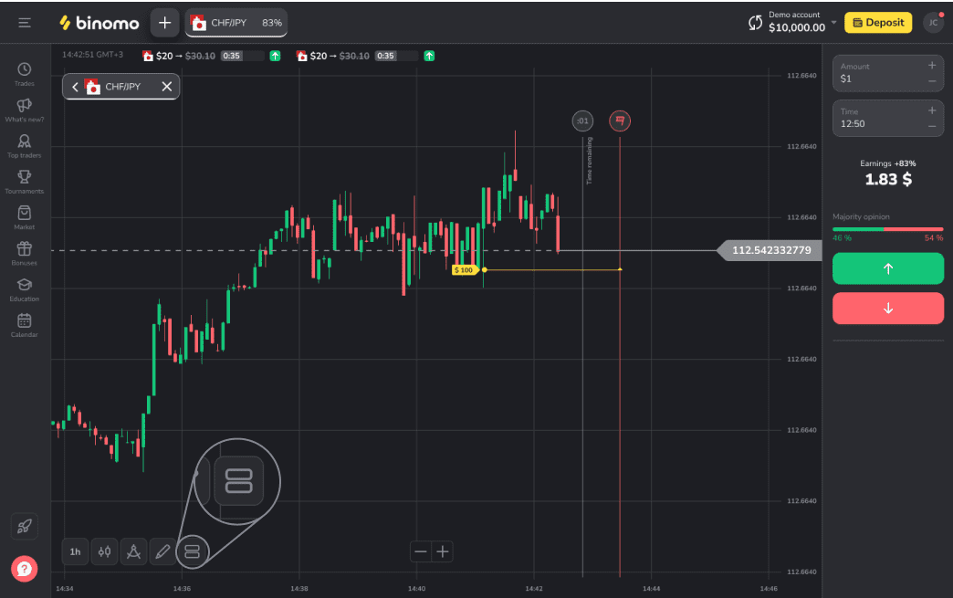Viewport: 953px width, 598px height.
Task: Open the Trades sidebar panel
Action: tap(25, 74)
